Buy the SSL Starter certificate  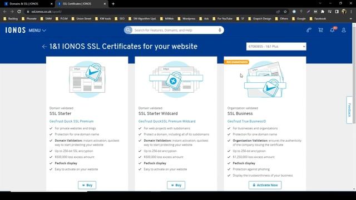(87, 185)
